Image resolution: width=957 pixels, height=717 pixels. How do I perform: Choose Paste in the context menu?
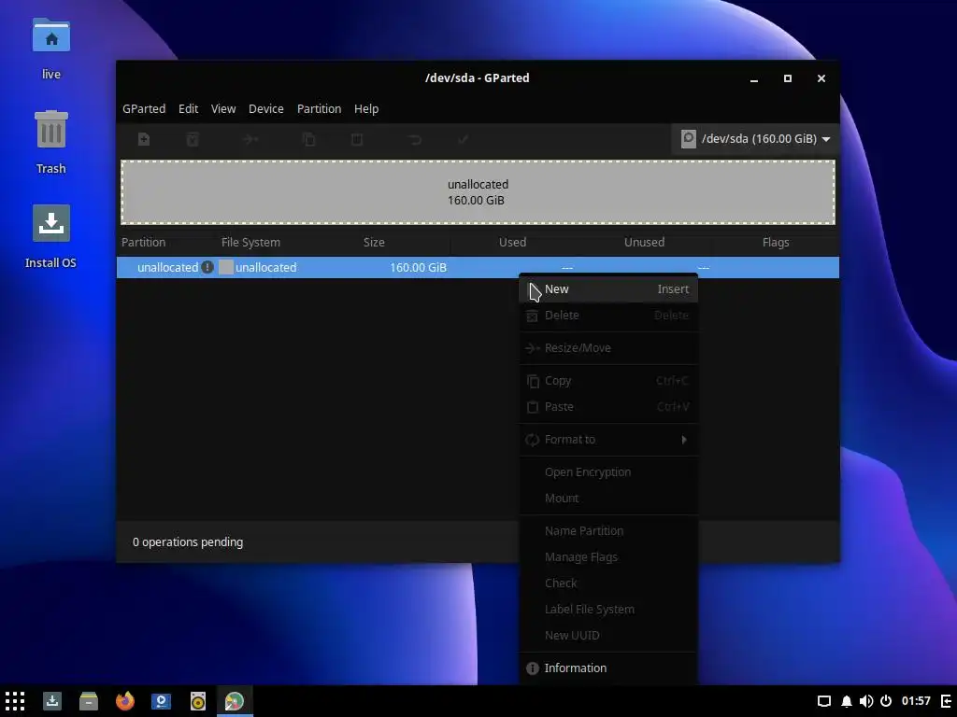607,407
